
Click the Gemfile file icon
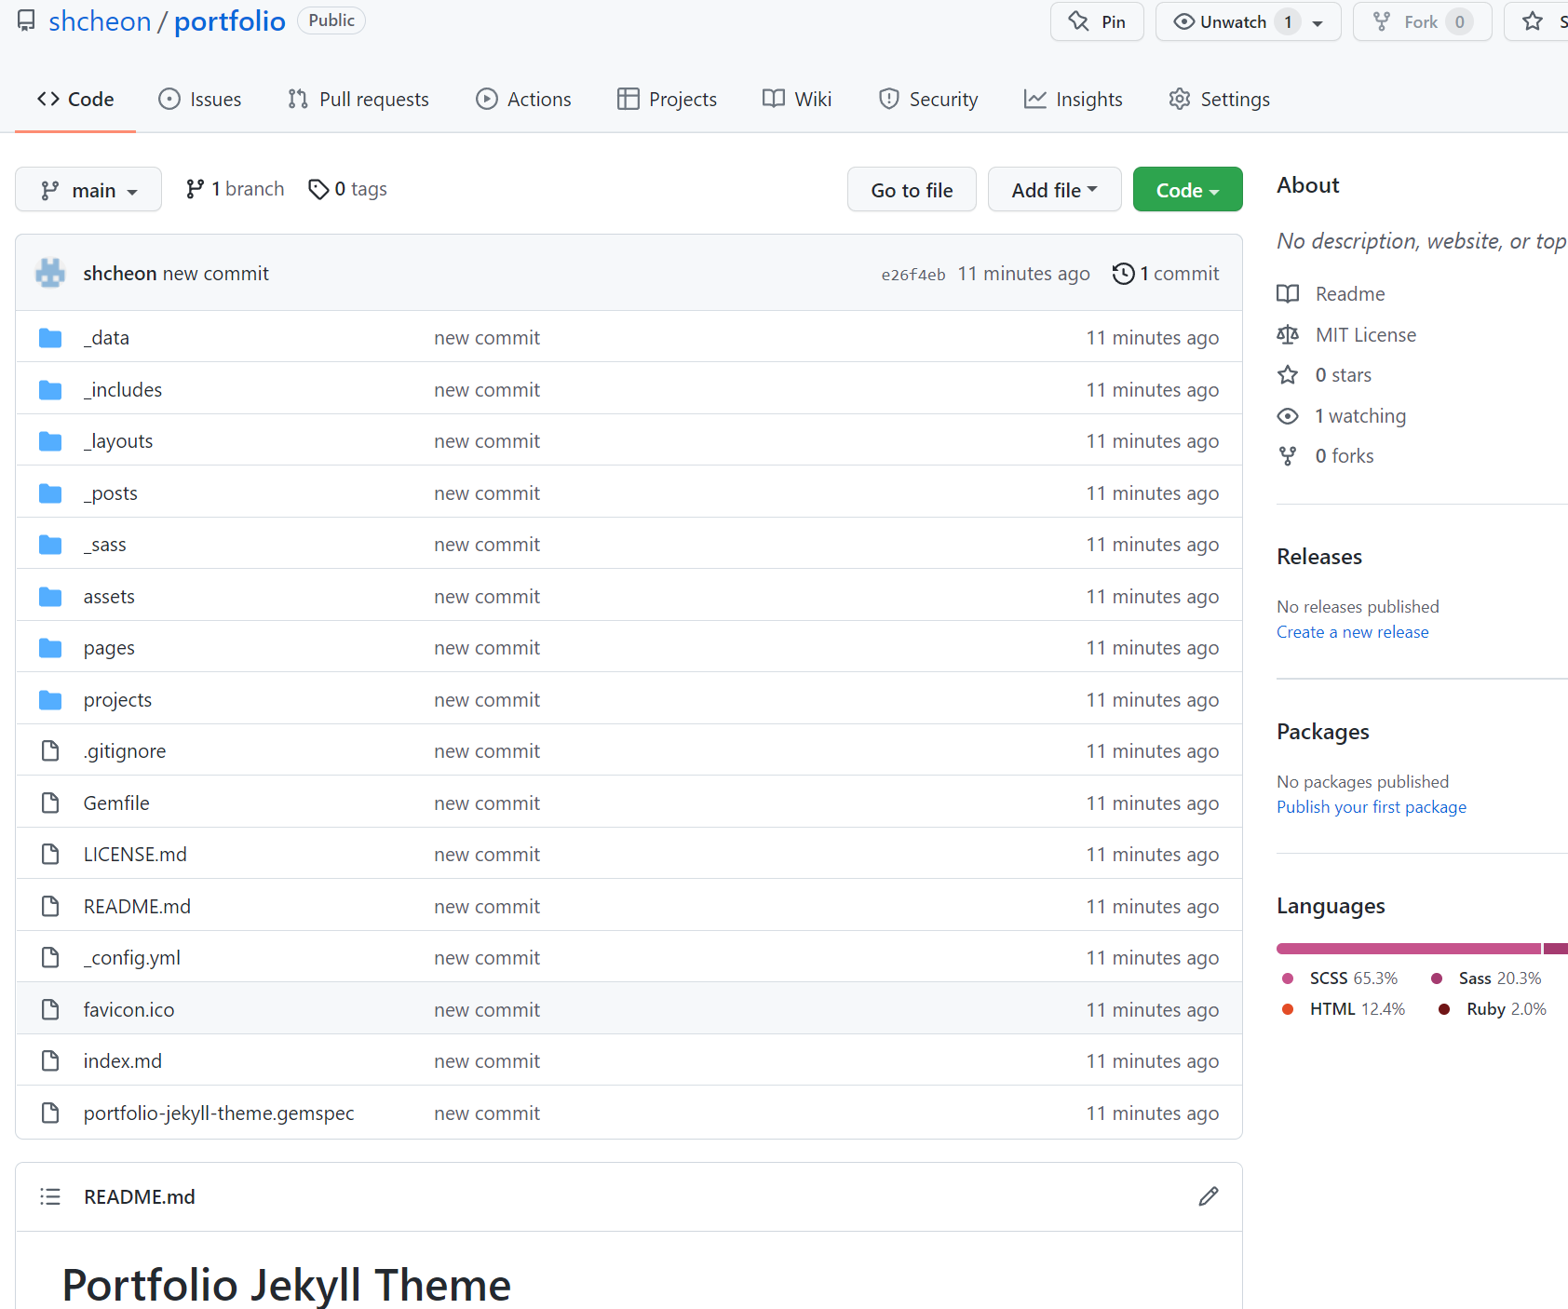(50, 803)
